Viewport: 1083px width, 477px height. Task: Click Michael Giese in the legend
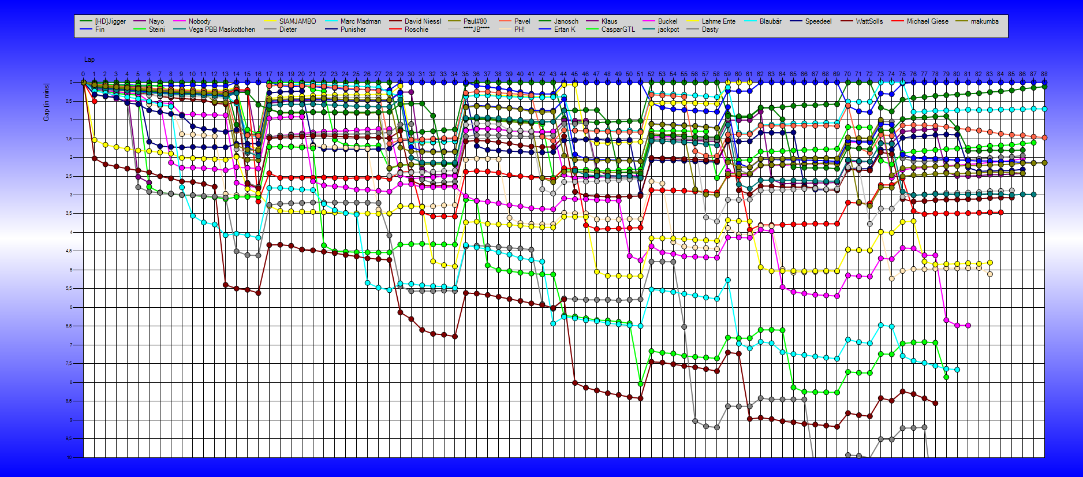(920, 21)
